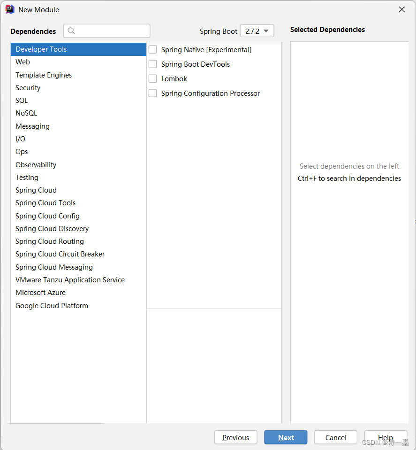The height and width of the screenshot is (450, 416).
Task: Select Spring Cloud Routing category
Action: (78, 241)
